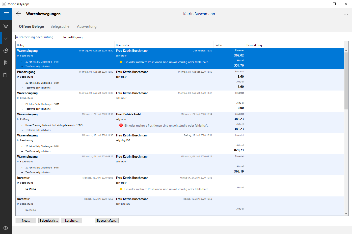Open the three-dot more options menu
352x234 pixels.
(x=346, y=14)
